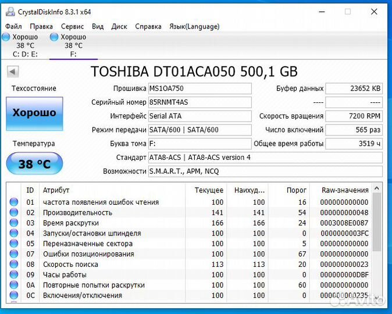
Task: Select Скорость поиска attribute name
Action: point(70,264)
